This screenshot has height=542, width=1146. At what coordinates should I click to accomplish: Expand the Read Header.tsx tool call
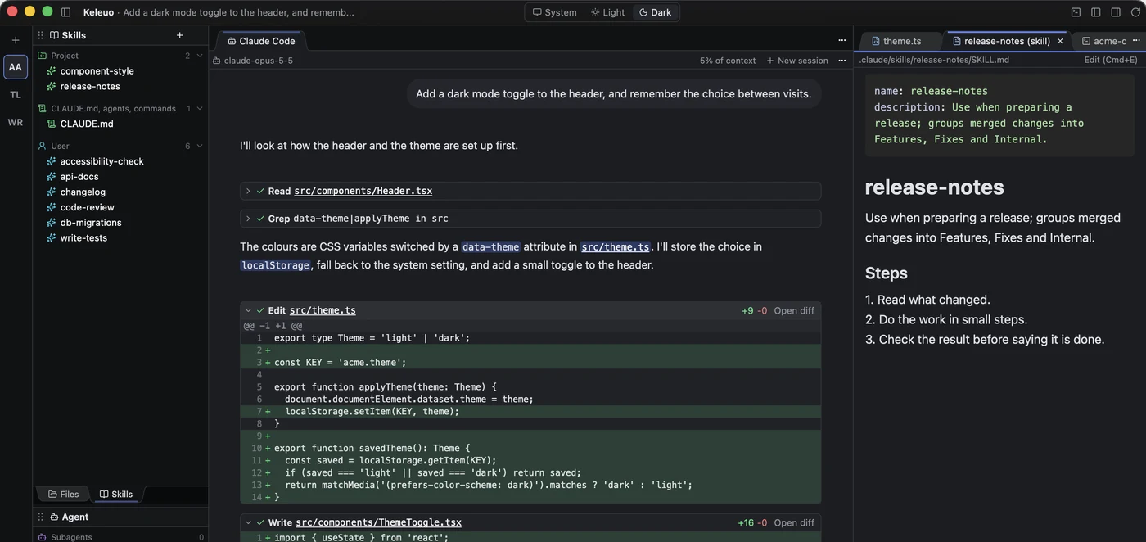[248, 191]
